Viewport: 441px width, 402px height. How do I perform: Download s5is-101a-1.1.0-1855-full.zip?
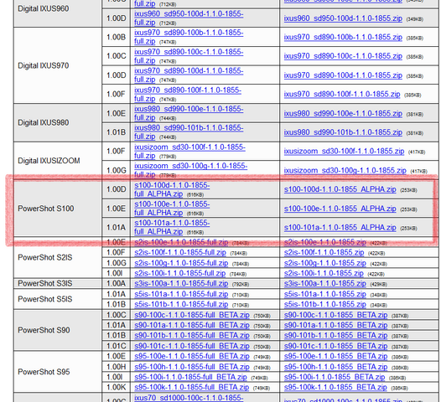[181, 294]
